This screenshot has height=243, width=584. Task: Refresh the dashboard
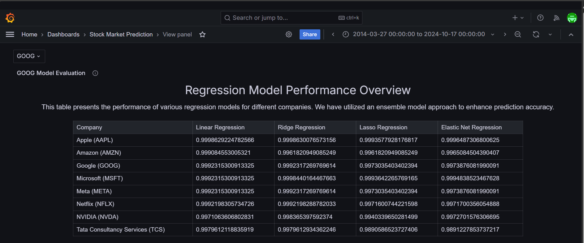tap(536, 35)
